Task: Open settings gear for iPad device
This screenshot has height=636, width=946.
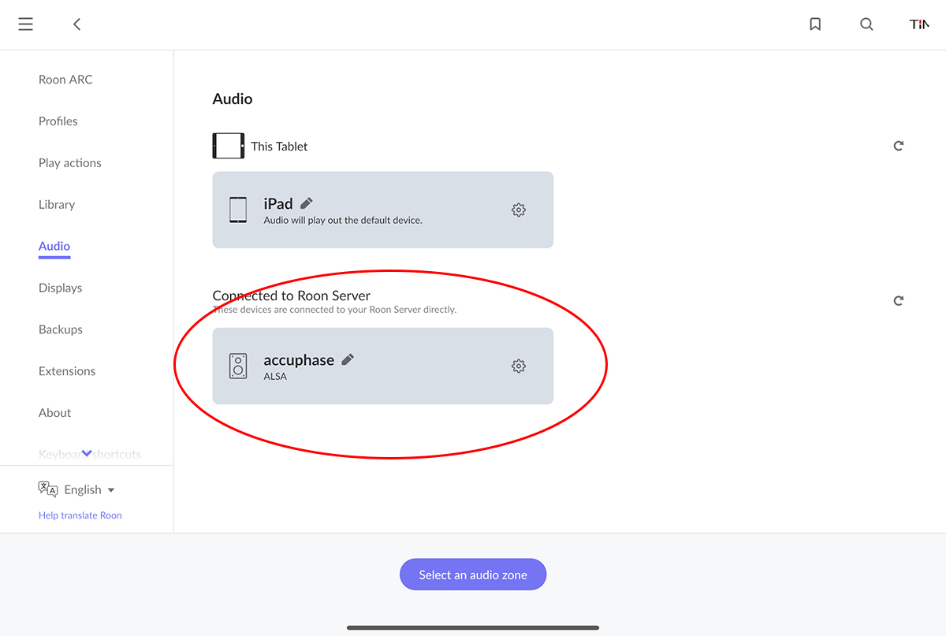Action: (518, 210)
